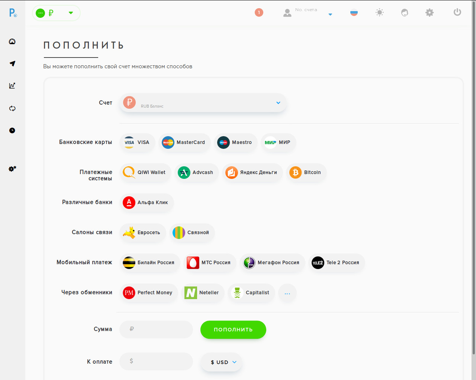The height and width of the screenshot is (380, 476).
Task: Open the top settings gear icon
Action: tap(430, 13)
